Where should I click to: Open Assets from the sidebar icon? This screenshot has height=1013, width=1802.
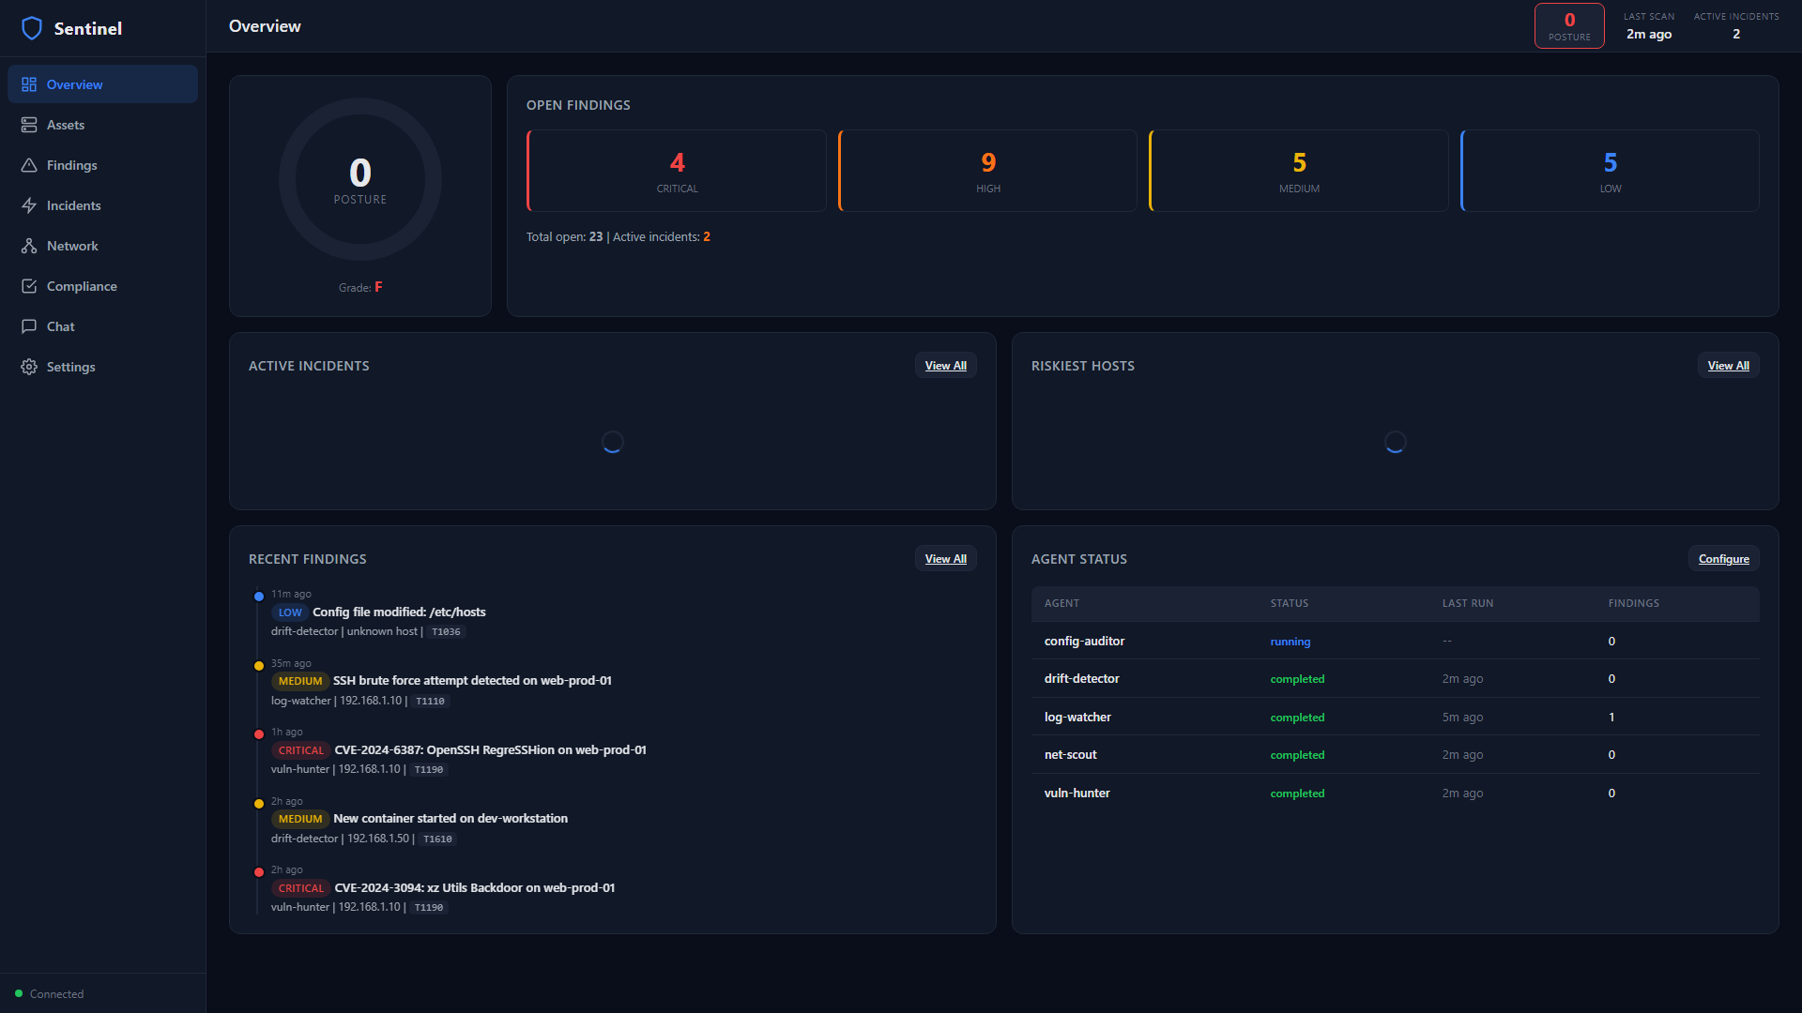29,124
